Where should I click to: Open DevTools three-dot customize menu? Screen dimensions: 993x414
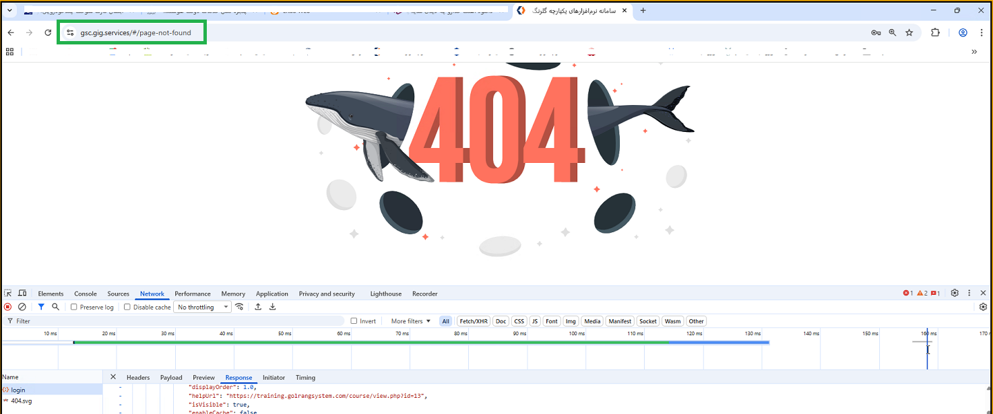(x=969, y=294)
